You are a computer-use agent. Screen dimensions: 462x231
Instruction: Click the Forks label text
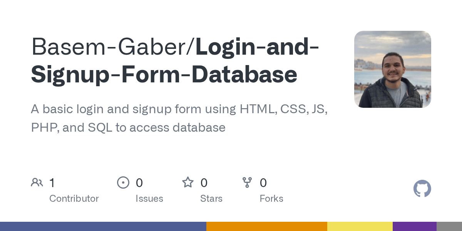pos(271,199)
